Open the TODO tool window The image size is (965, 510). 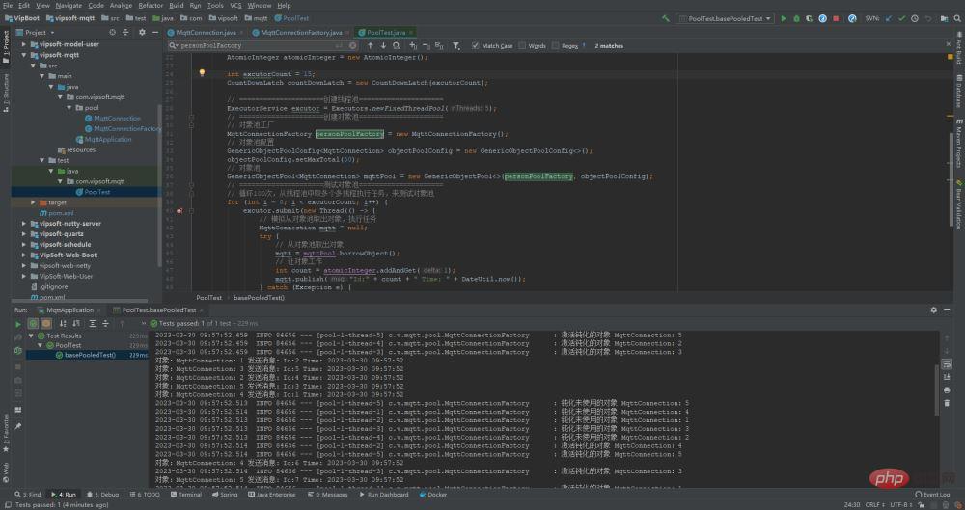coord(146,494)
